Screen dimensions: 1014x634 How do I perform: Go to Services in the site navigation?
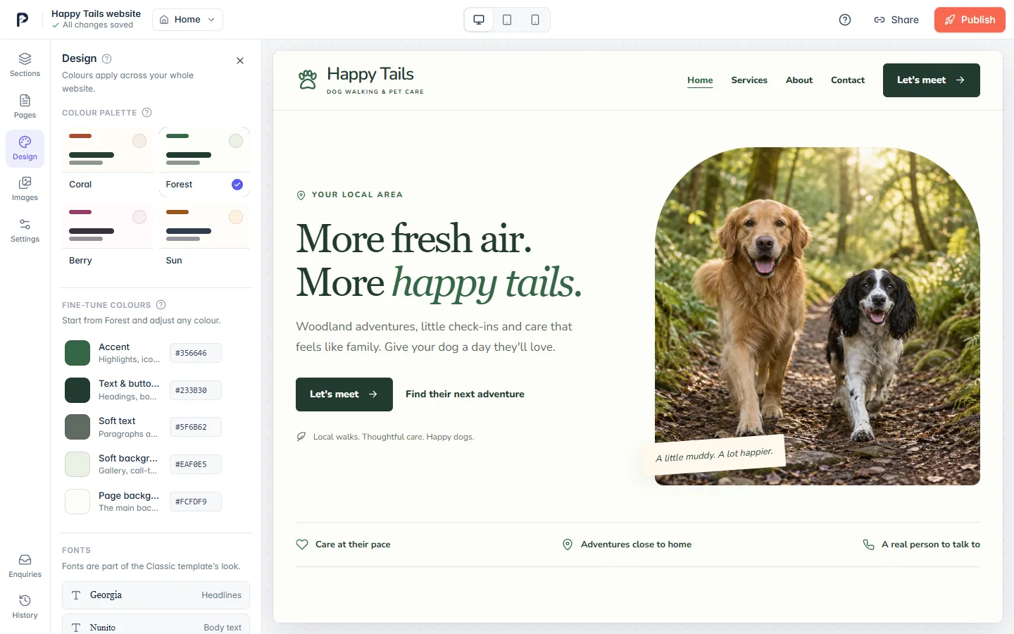(749, 80)
